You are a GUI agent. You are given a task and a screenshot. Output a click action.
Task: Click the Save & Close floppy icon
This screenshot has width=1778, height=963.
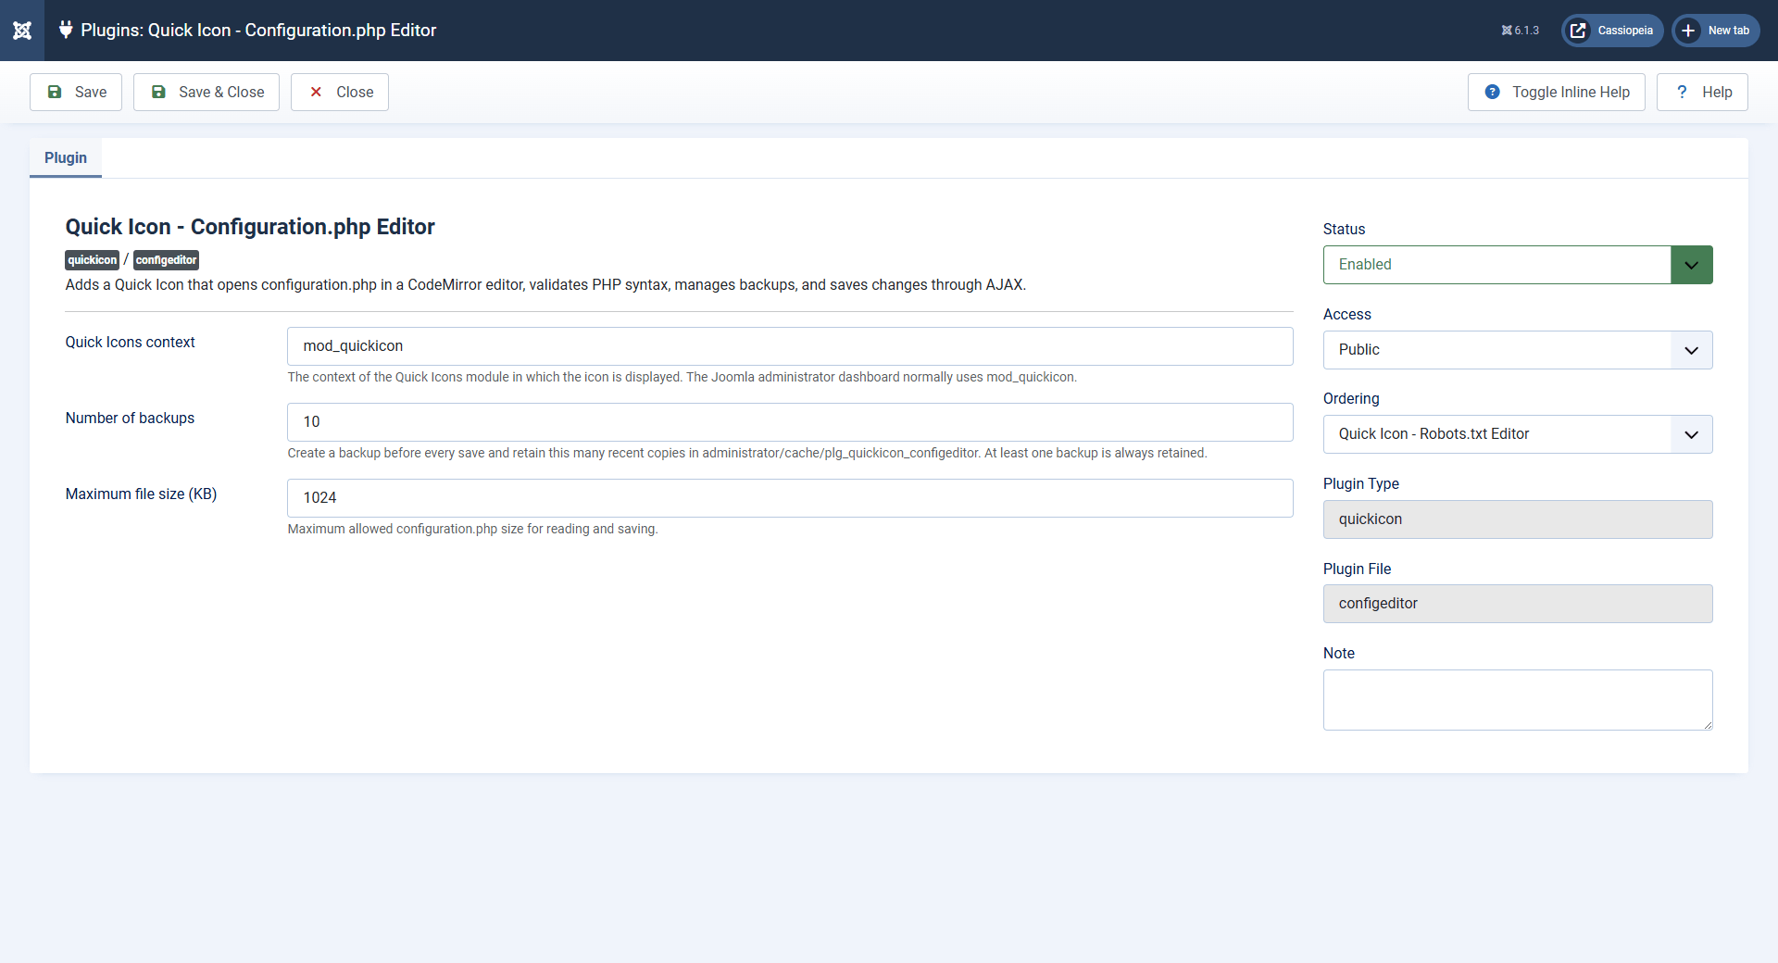click(x=158, y=92)
